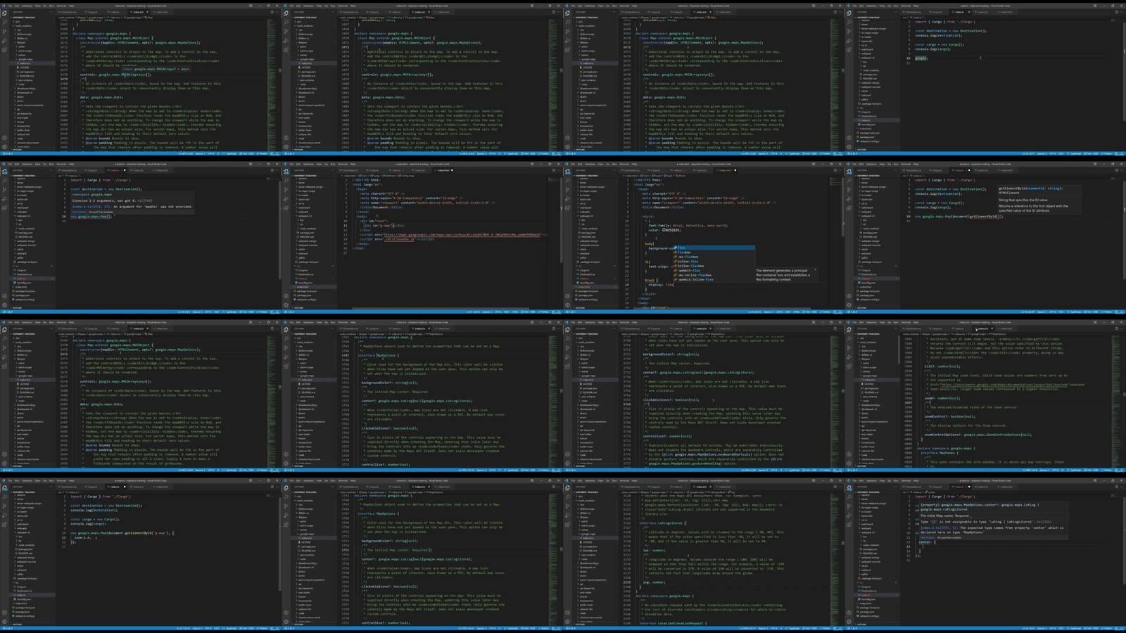1126x633 pixels.
Task: Pick the inline-flex suggestion
Action: pos(714,262)
